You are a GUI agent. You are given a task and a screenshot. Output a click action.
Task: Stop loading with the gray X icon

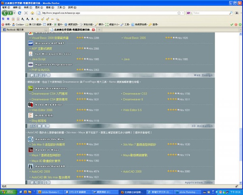tap(26, 13)
